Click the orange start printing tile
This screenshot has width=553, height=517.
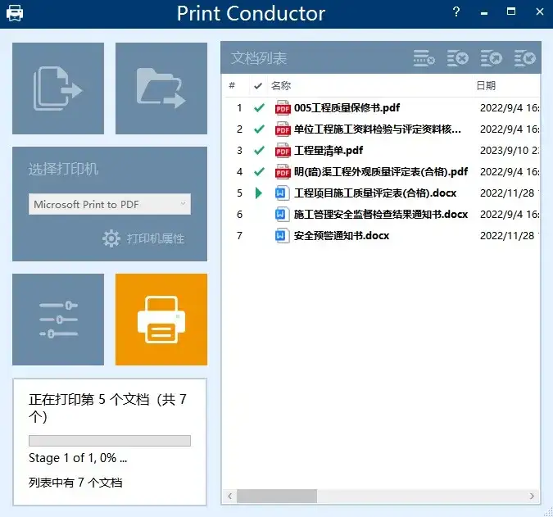click(x=161, y=320)
